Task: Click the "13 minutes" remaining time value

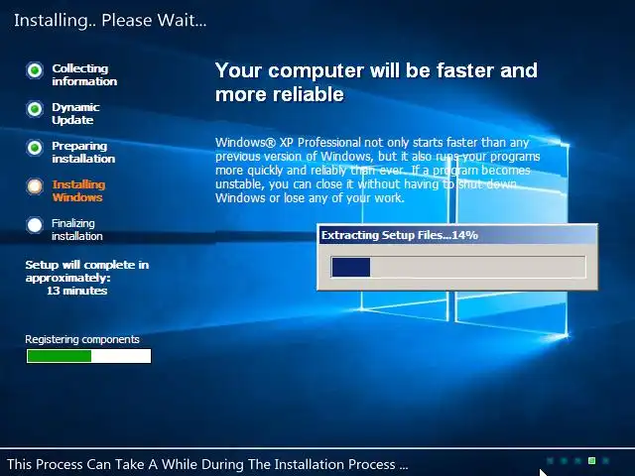Action: pos(77,291)
